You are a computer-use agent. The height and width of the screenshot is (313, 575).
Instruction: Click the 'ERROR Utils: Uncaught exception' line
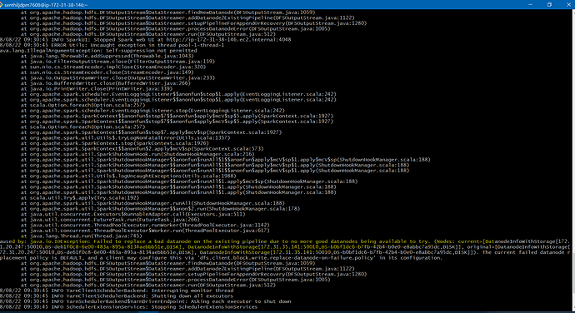click(112, 45)
